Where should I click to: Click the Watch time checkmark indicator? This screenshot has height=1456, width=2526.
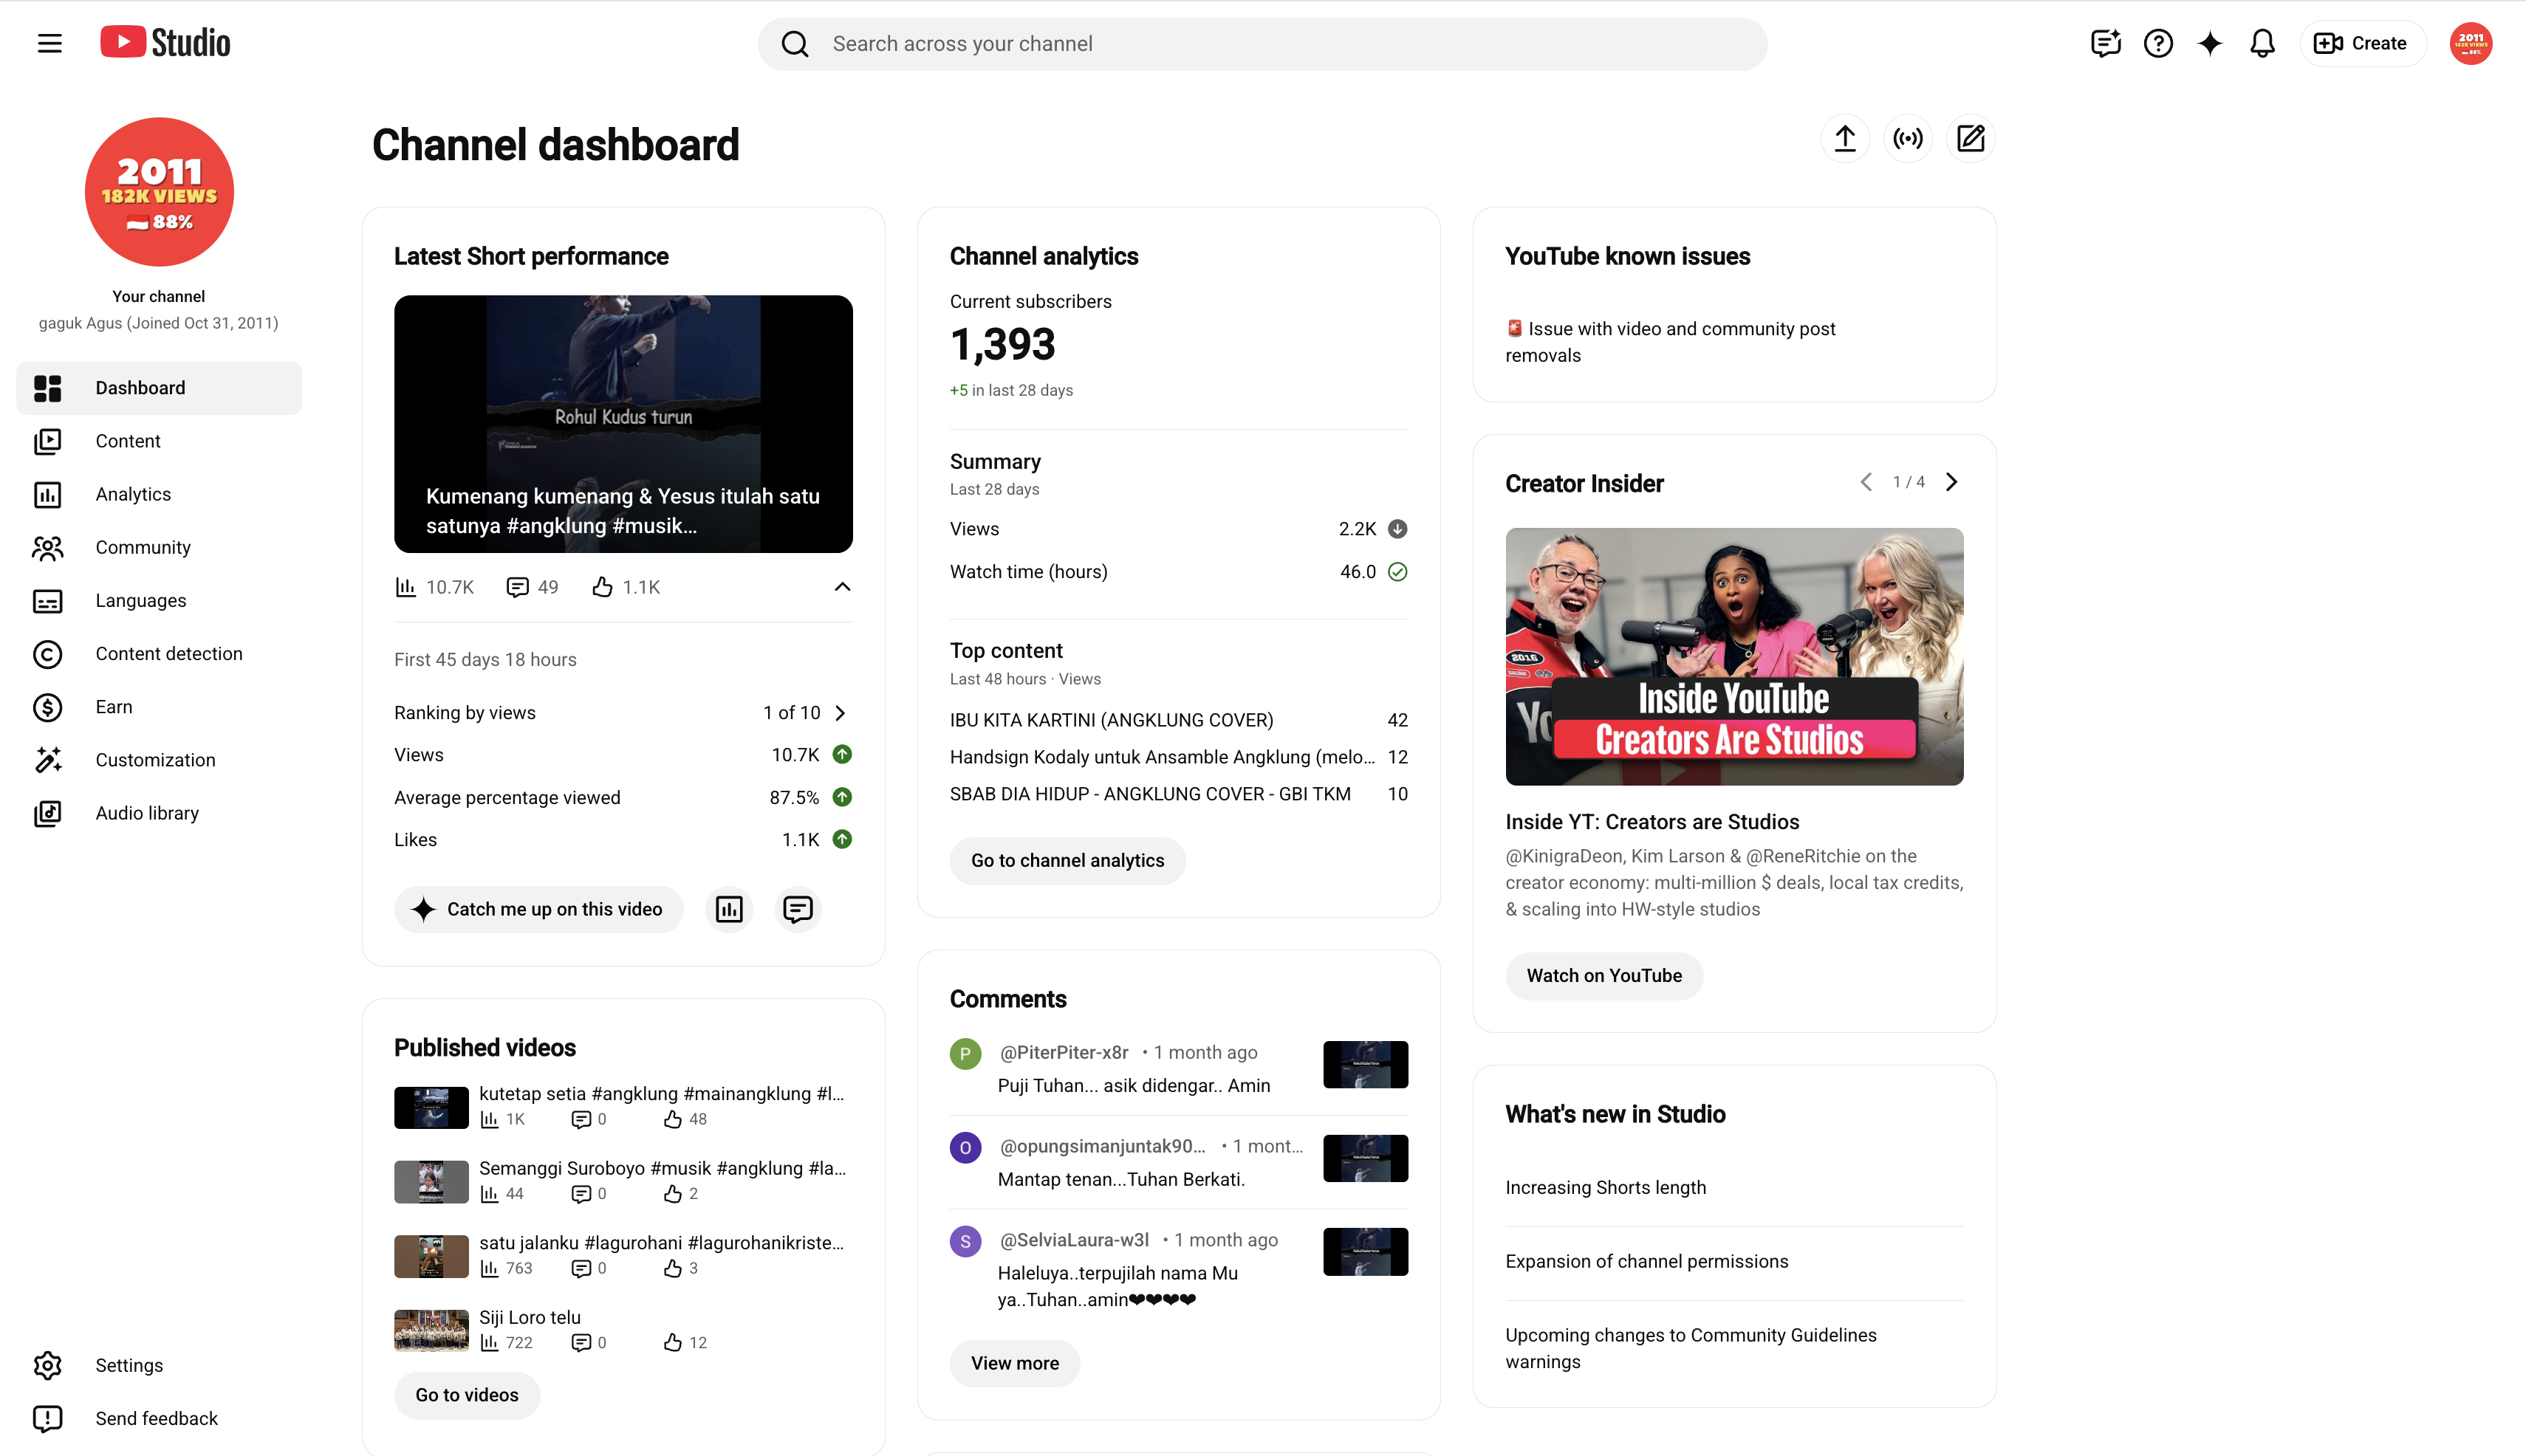click(1397, 572)
